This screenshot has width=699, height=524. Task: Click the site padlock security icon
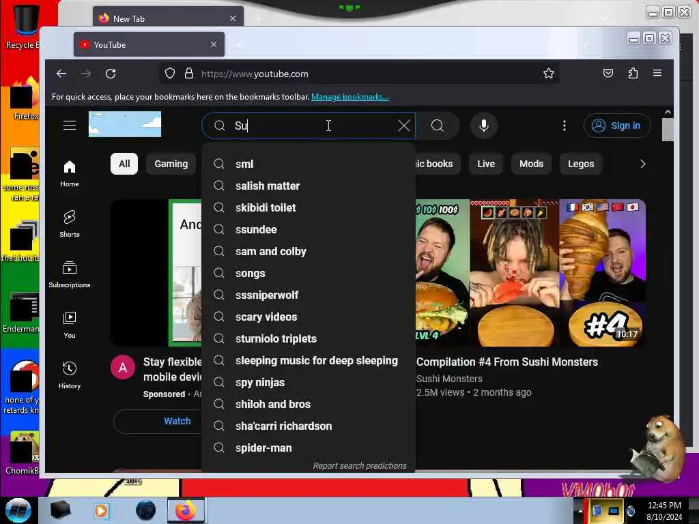tap(189, 74)
